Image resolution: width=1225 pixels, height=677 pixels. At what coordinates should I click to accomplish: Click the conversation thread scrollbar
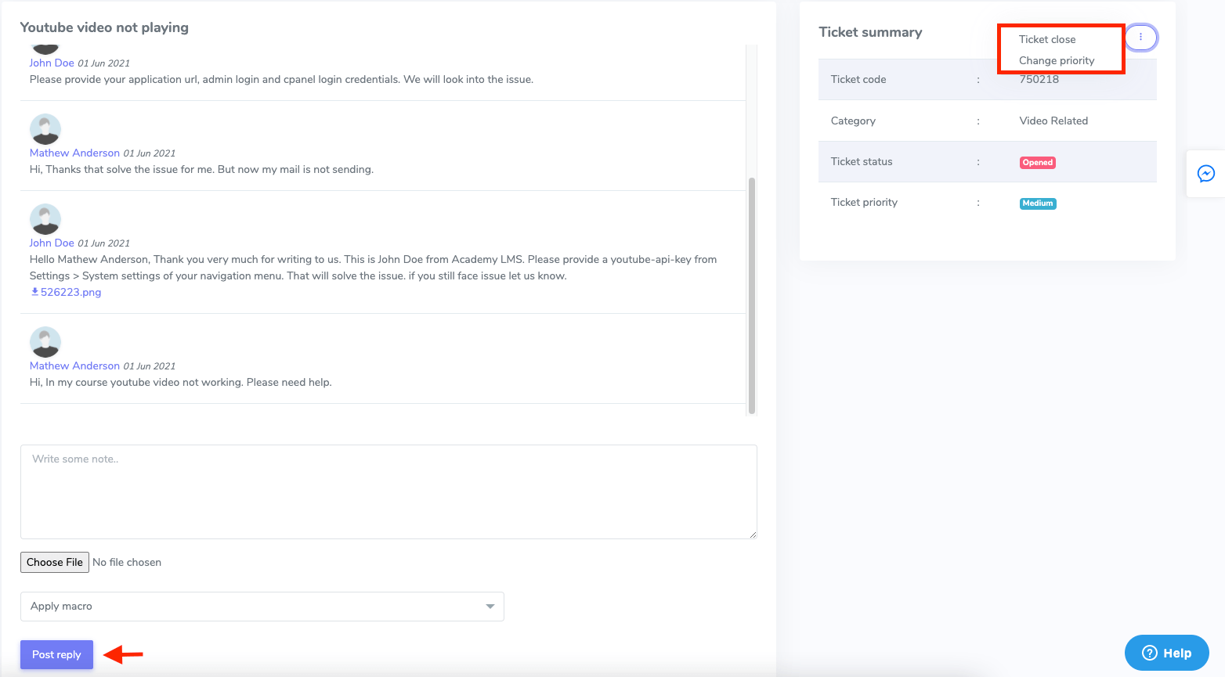pos(752,293)
